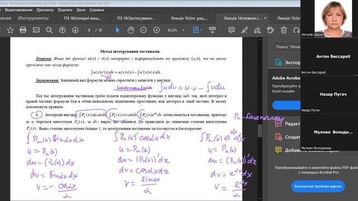Image resolution: width=358 pixels, height=201 pixels.
Task: Close the Лекція 14 document tab
Action: click(x=265, y=18)
